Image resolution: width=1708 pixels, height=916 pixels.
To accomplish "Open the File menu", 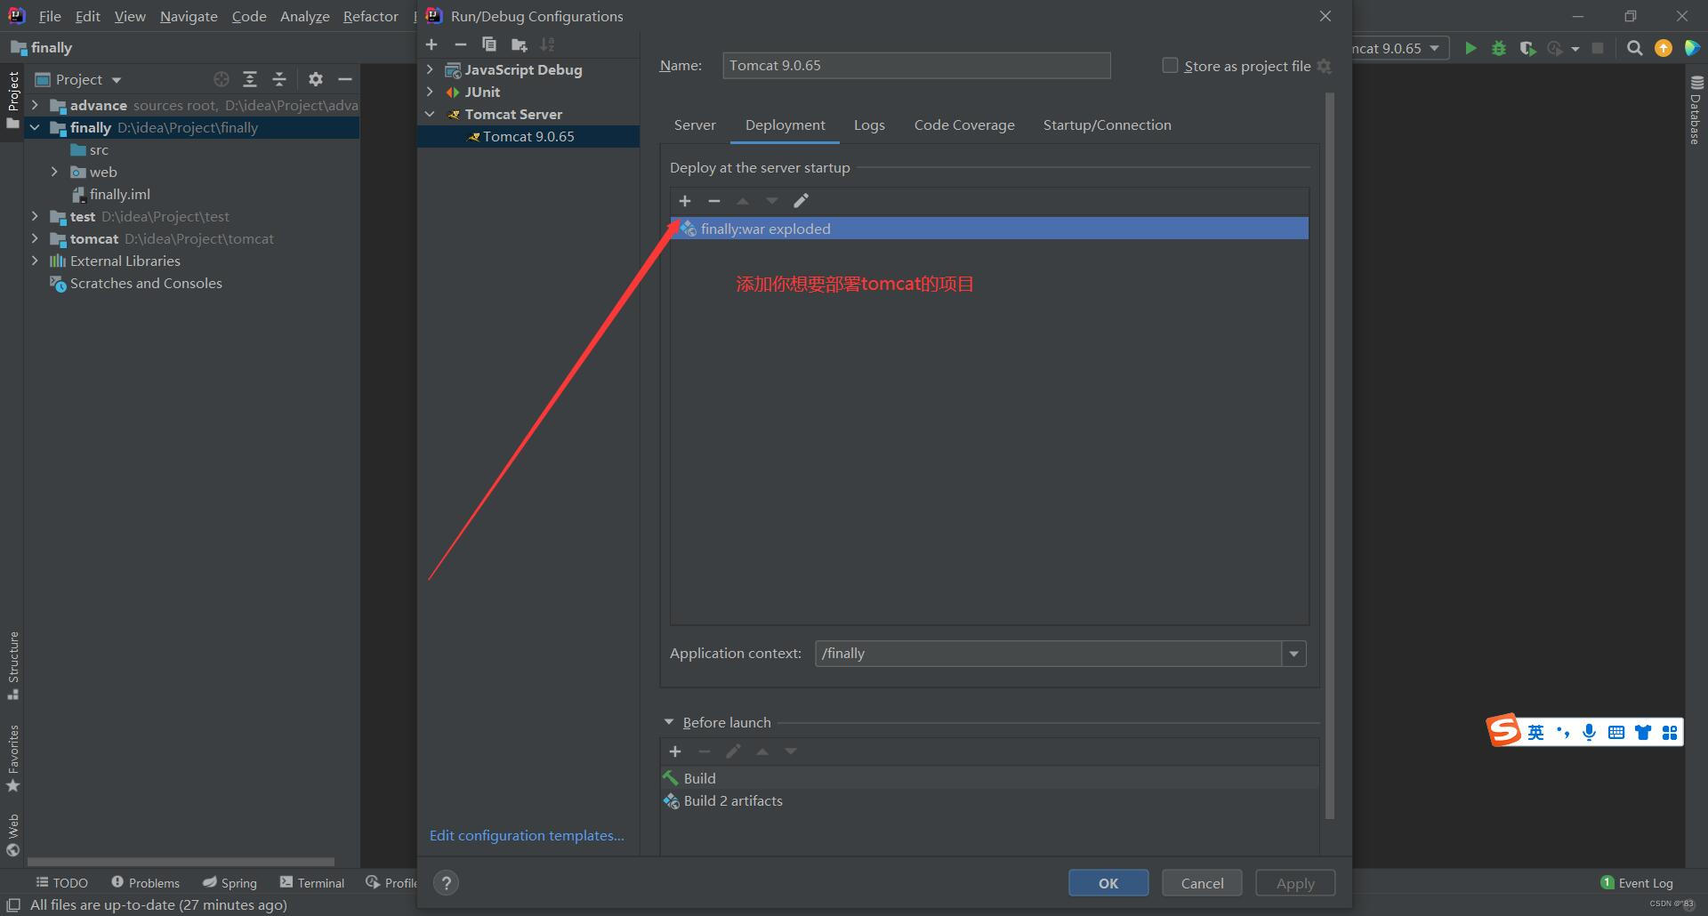I will tap(50, 16).
